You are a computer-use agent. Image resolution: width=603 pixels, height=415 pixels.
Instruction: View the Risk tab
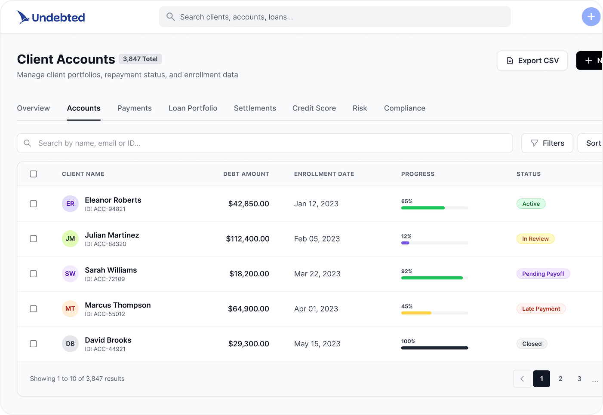point(360,108)
